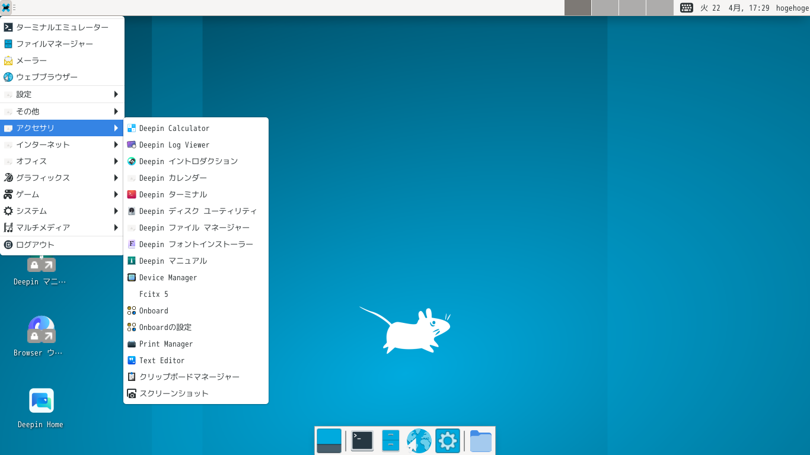
Task: Open ファイルマネージャー in the applications menu
Action: pyautogui.click(x=62, y=44)
